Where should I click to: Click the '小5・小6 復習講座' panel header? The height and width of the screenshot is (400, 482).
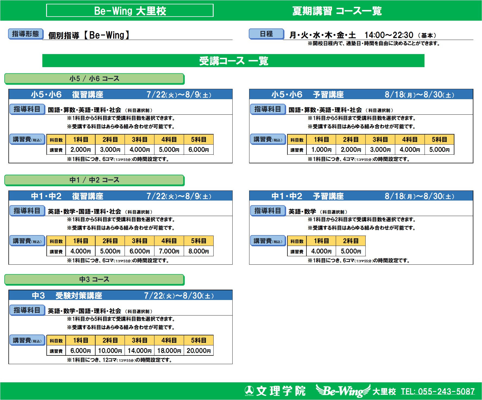coord(120,94)
